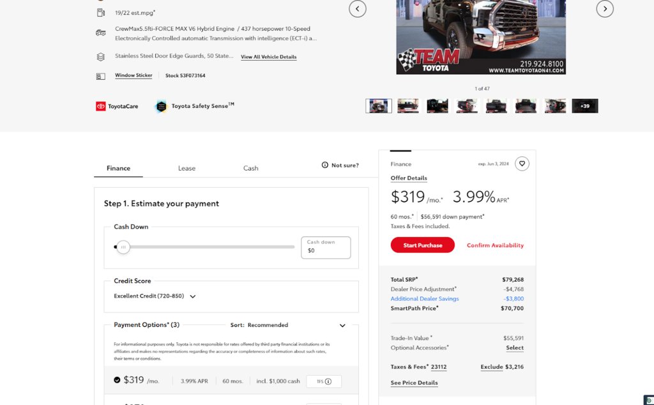Select the fifth vehicle thumbnail

(x=496, y=106)
